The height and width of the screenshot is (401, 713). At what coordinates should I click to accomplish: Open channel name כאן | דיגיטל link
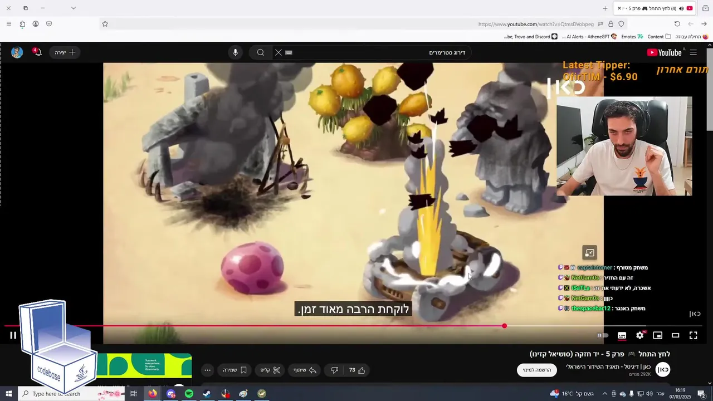tap(608, 366)
